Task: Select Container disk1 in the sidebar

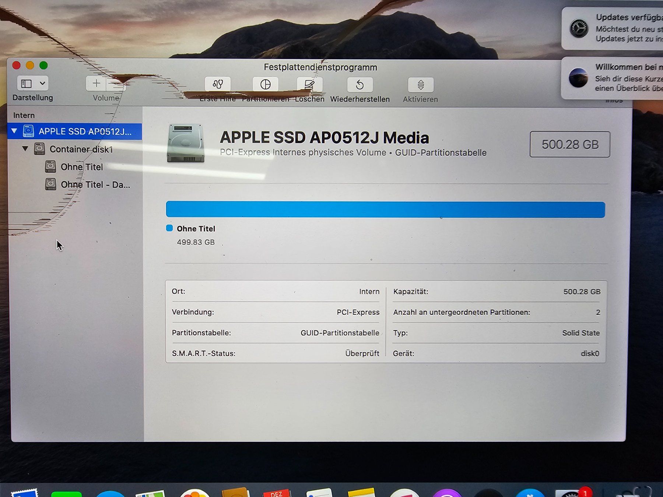Action: coord(75,149)
